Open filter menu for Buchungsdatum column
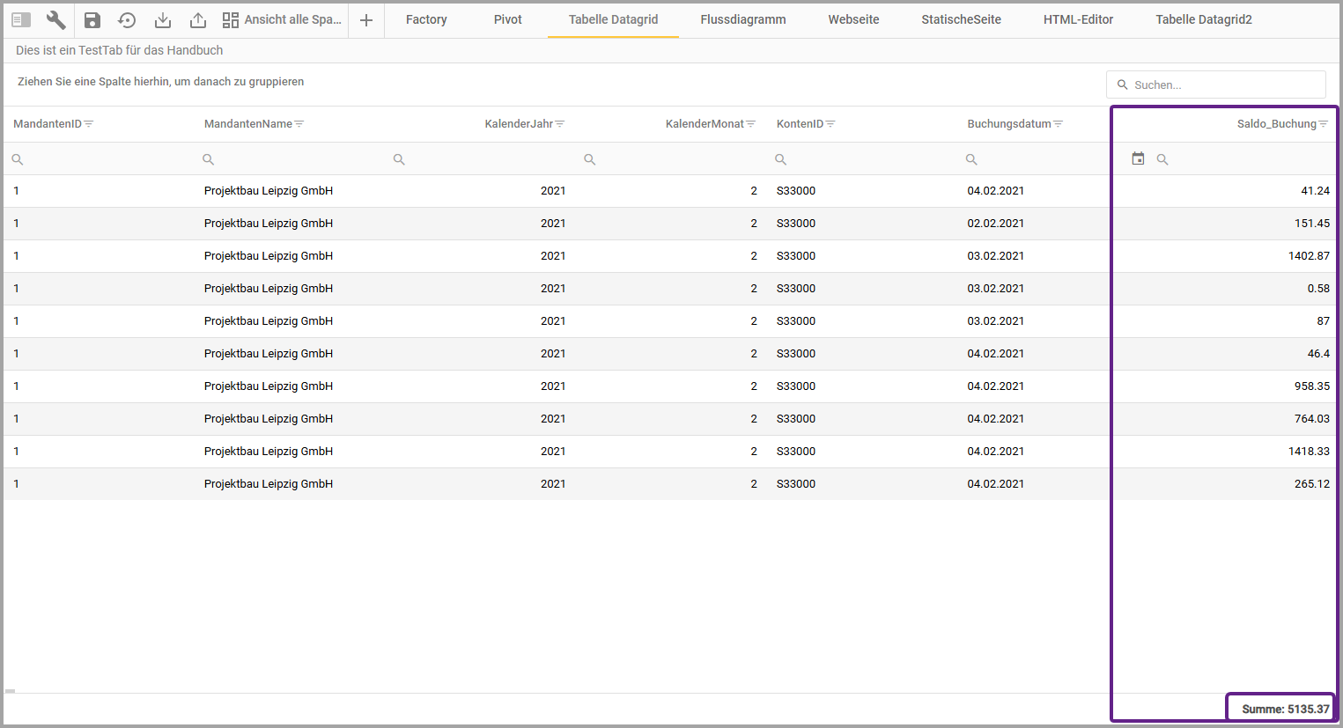Image resolution: width=1343 pixels, height=728 pixels. [x=1059, y=124]
